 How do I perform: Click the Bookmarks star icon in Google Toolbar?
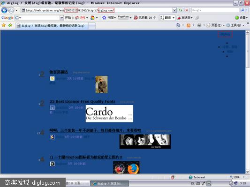tap(104, 18)
